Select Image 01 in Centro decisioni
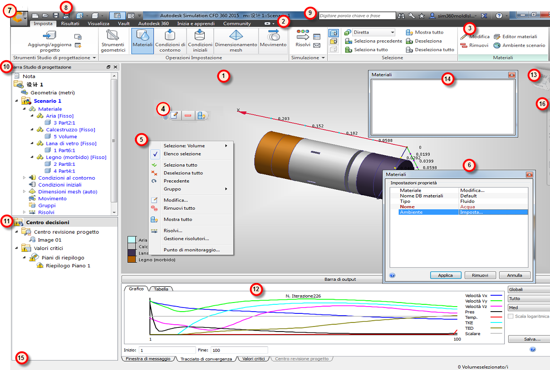This screenshot has width=550, height=370. pyautogui.click(x=49, y=240)
